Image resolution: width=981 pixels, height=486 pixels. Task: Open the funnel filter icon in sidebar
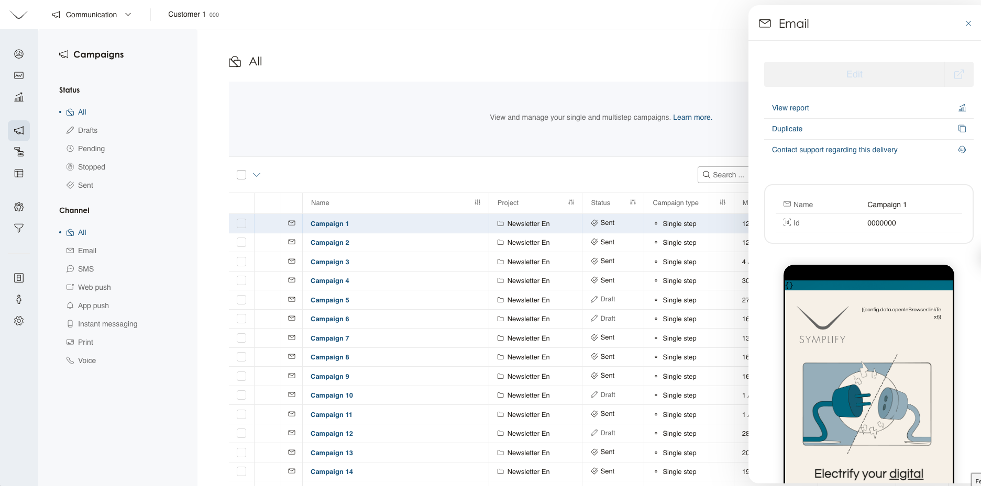click(x=19, y=228)
